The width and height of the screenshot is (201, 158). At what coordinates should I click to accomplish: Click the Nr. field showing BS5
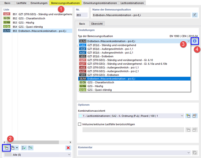click(82, 15)
